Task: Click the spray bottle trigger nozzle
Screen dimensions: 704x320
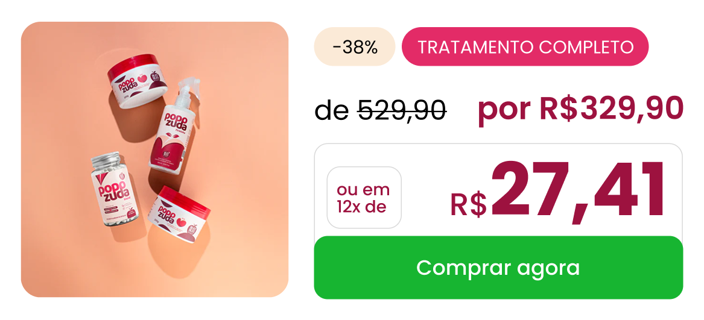Action: pyautogui.click(x=189, y=88)
